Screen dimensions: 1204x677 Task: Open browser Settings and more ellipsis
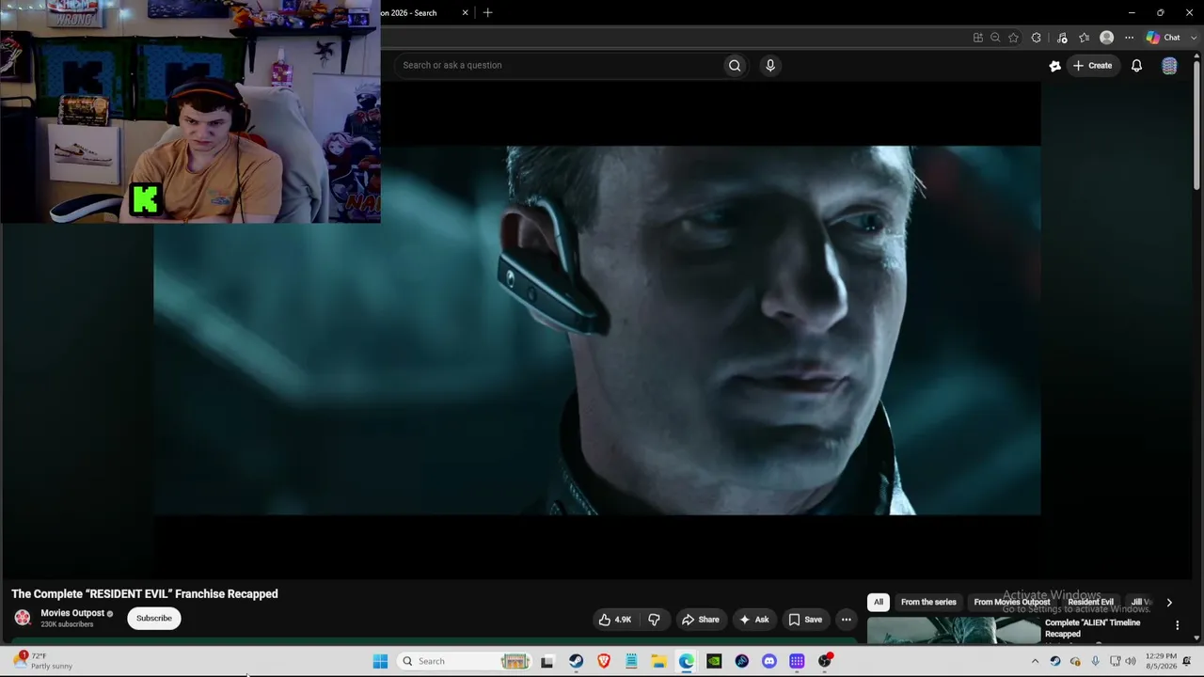pyautogui.click(x=1129, y=38)
